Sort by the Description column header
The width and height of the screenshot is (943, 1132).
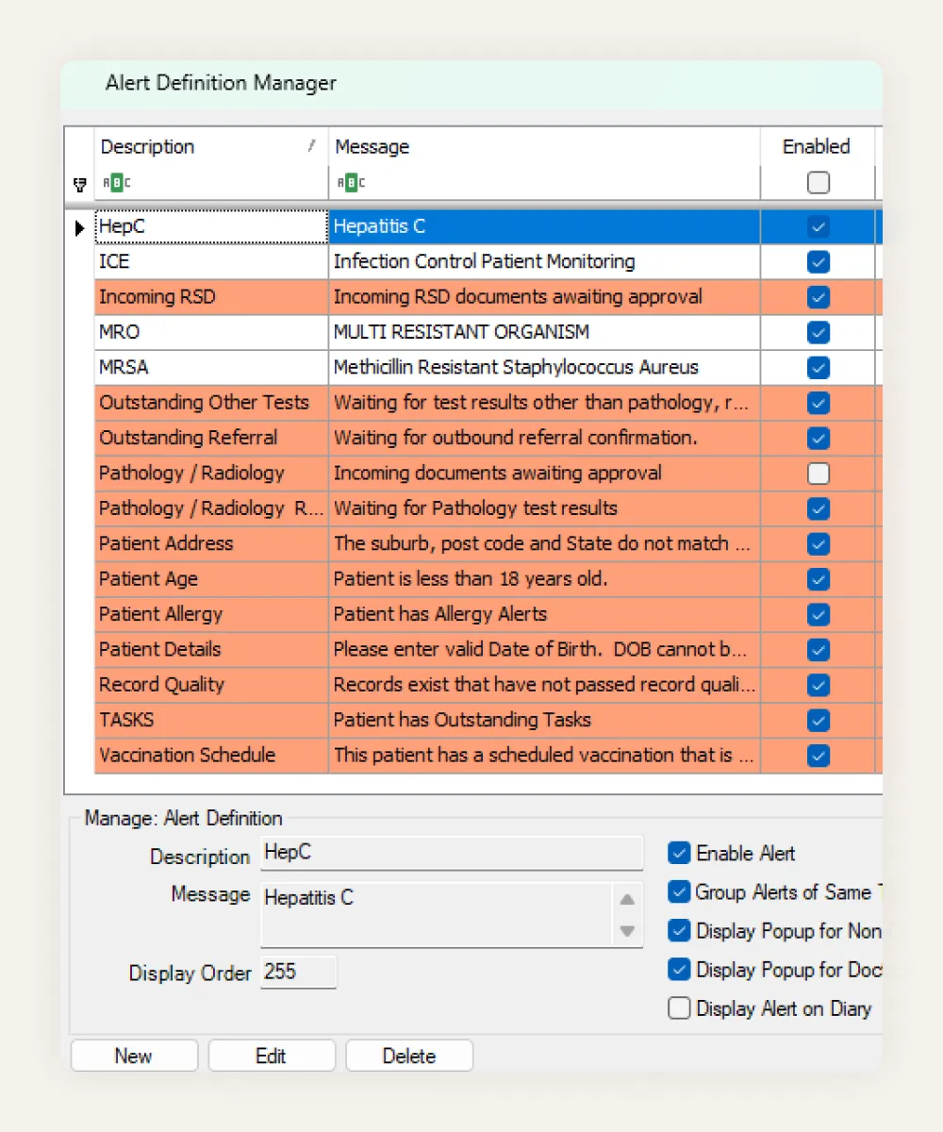(211, 146)
